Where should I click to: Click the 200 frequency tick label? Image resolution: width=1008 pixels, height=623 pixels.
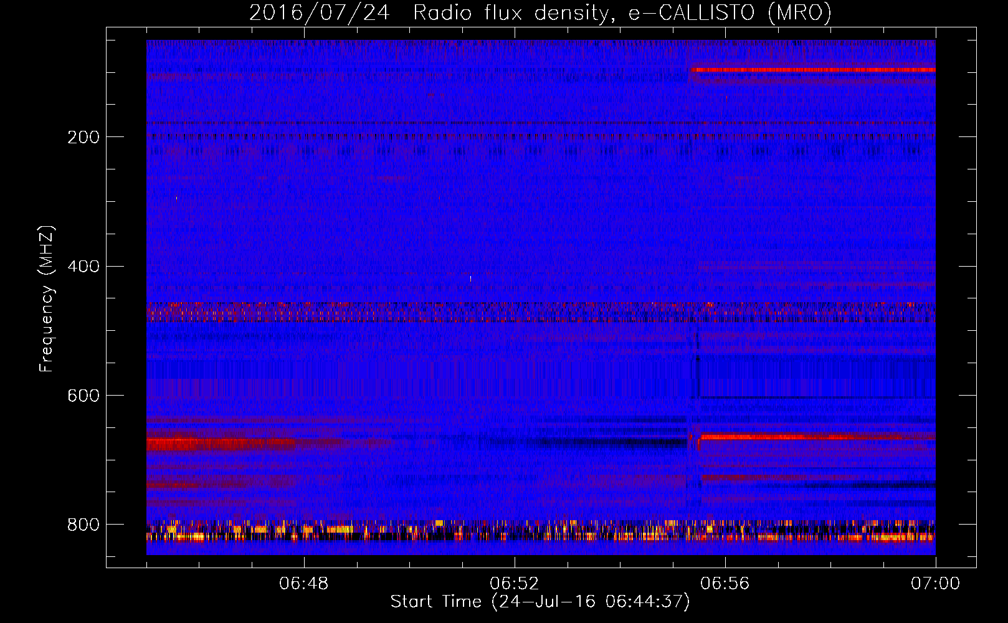(x=83, y=137)
